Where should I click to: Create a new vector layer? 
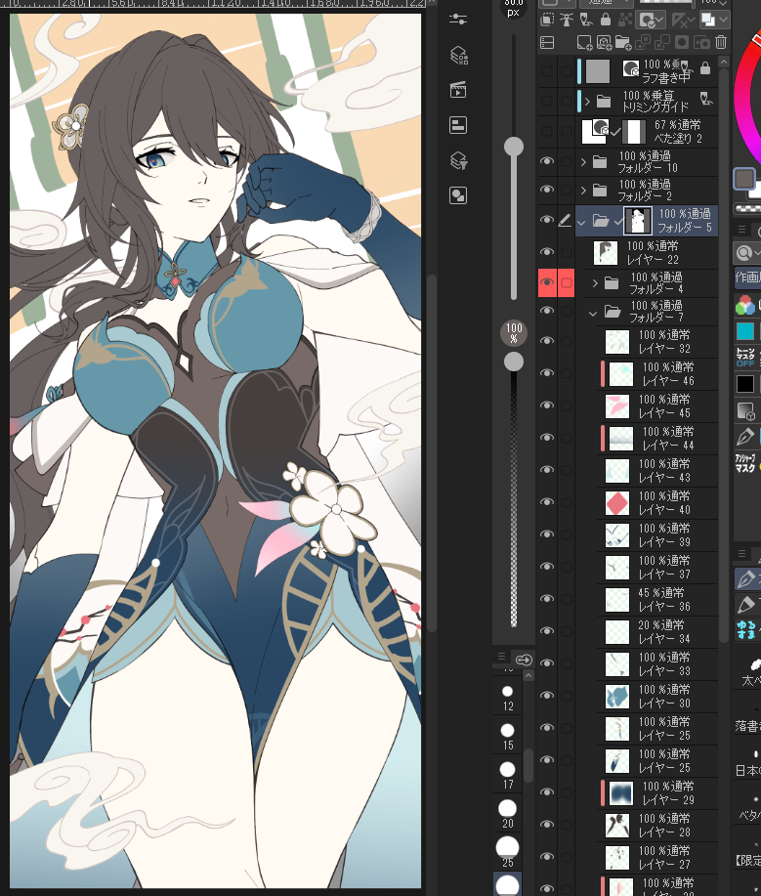604,42
